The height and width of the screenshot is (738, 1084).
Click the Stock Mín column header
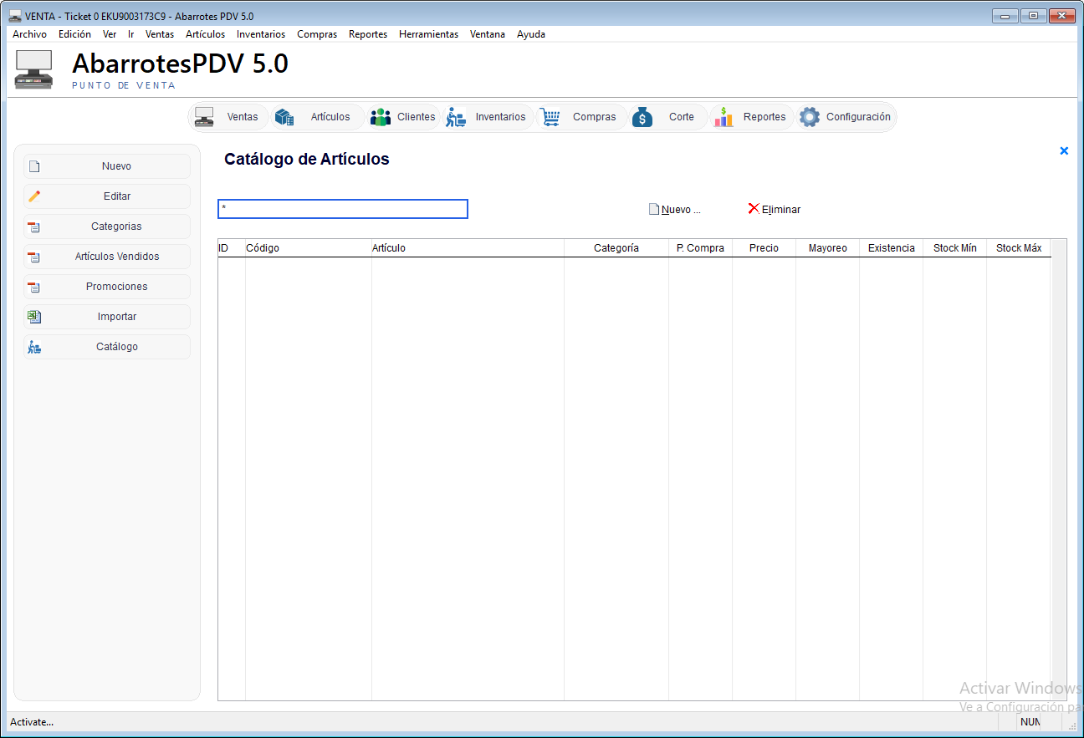tap(955, 248)
